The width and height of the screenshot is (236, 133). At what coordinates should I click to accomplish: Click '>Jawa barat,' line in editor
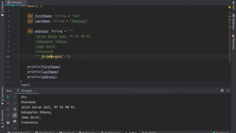(x=46, y=47)
